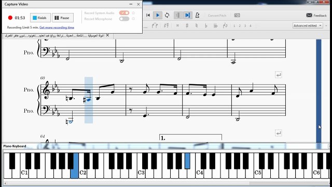The image size is (332, 187).
Task: Click the first volta bracket
Action: coord(190,137)
